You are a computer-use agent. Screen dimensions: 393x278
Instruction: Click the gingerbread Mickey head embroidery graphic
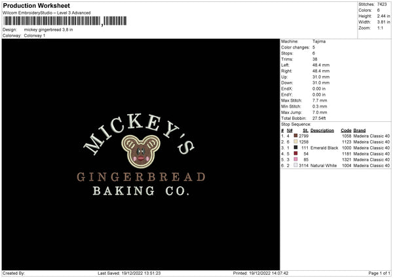pyautogui.click(x=141, y=151)
